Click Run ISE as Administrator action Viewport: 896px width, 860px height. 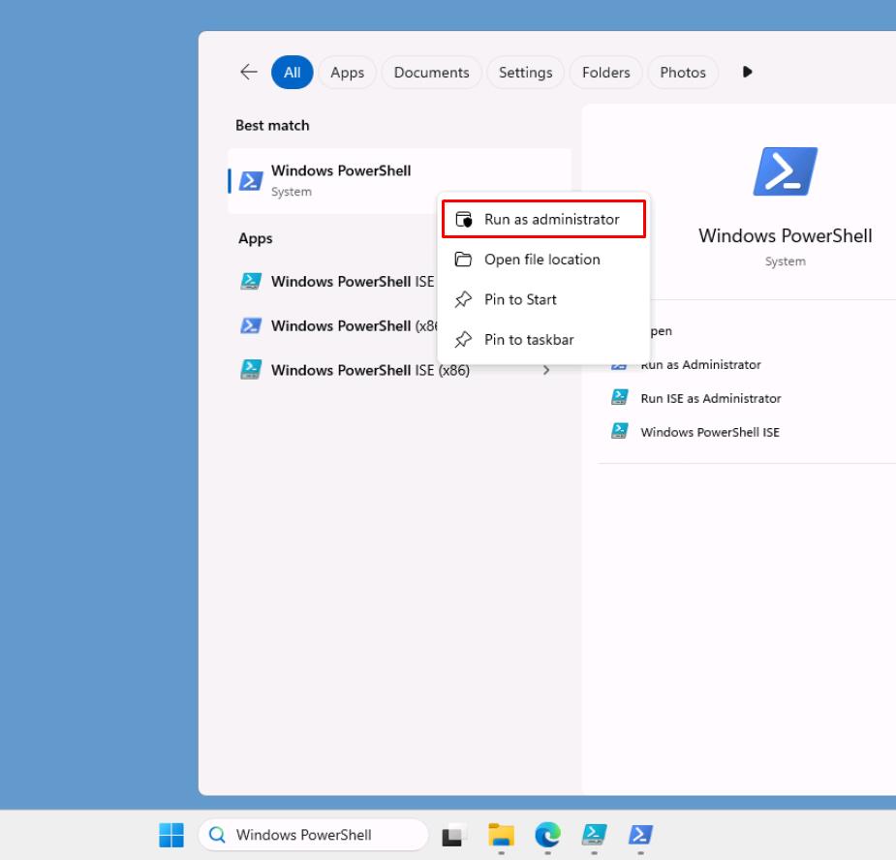[710, 398]
